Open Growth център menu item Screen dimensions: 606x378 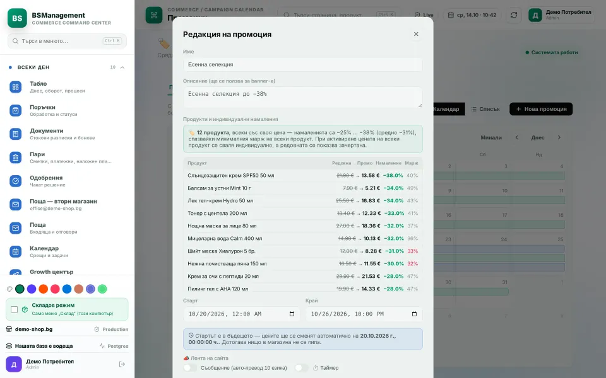[67, 272]
